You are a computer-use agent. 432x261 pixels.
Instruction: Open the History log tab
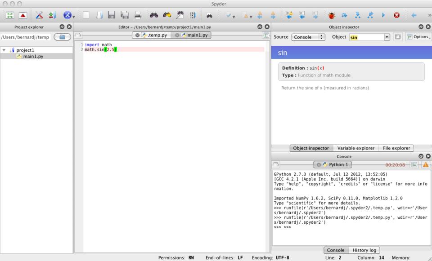(364, 250)
